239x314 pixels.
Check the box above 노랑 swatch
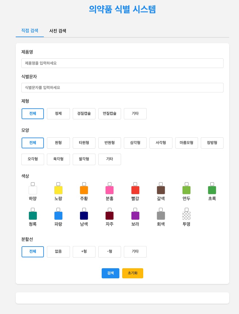[x=58, y=184]
